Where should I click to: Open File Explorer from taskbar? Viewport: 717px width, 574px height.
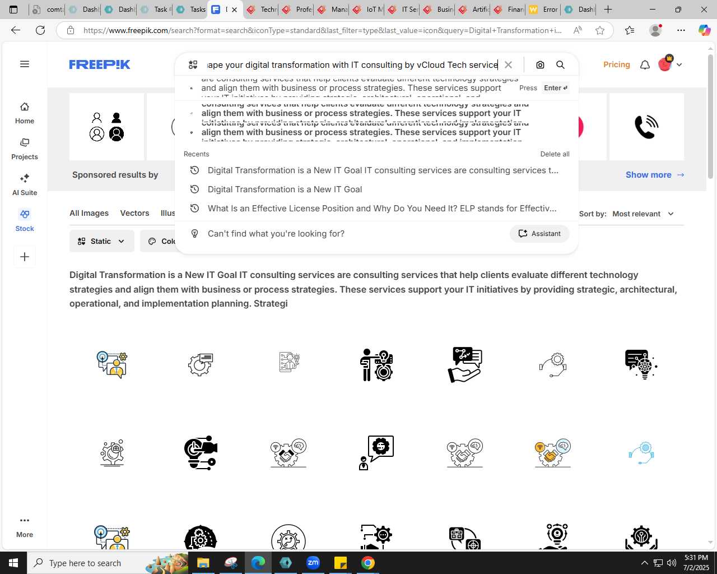[x=203, y=563]
